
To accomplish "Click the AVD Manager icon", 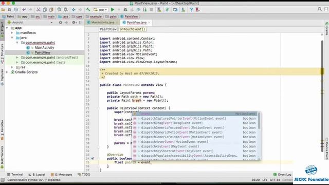I will tap(159, 10).
